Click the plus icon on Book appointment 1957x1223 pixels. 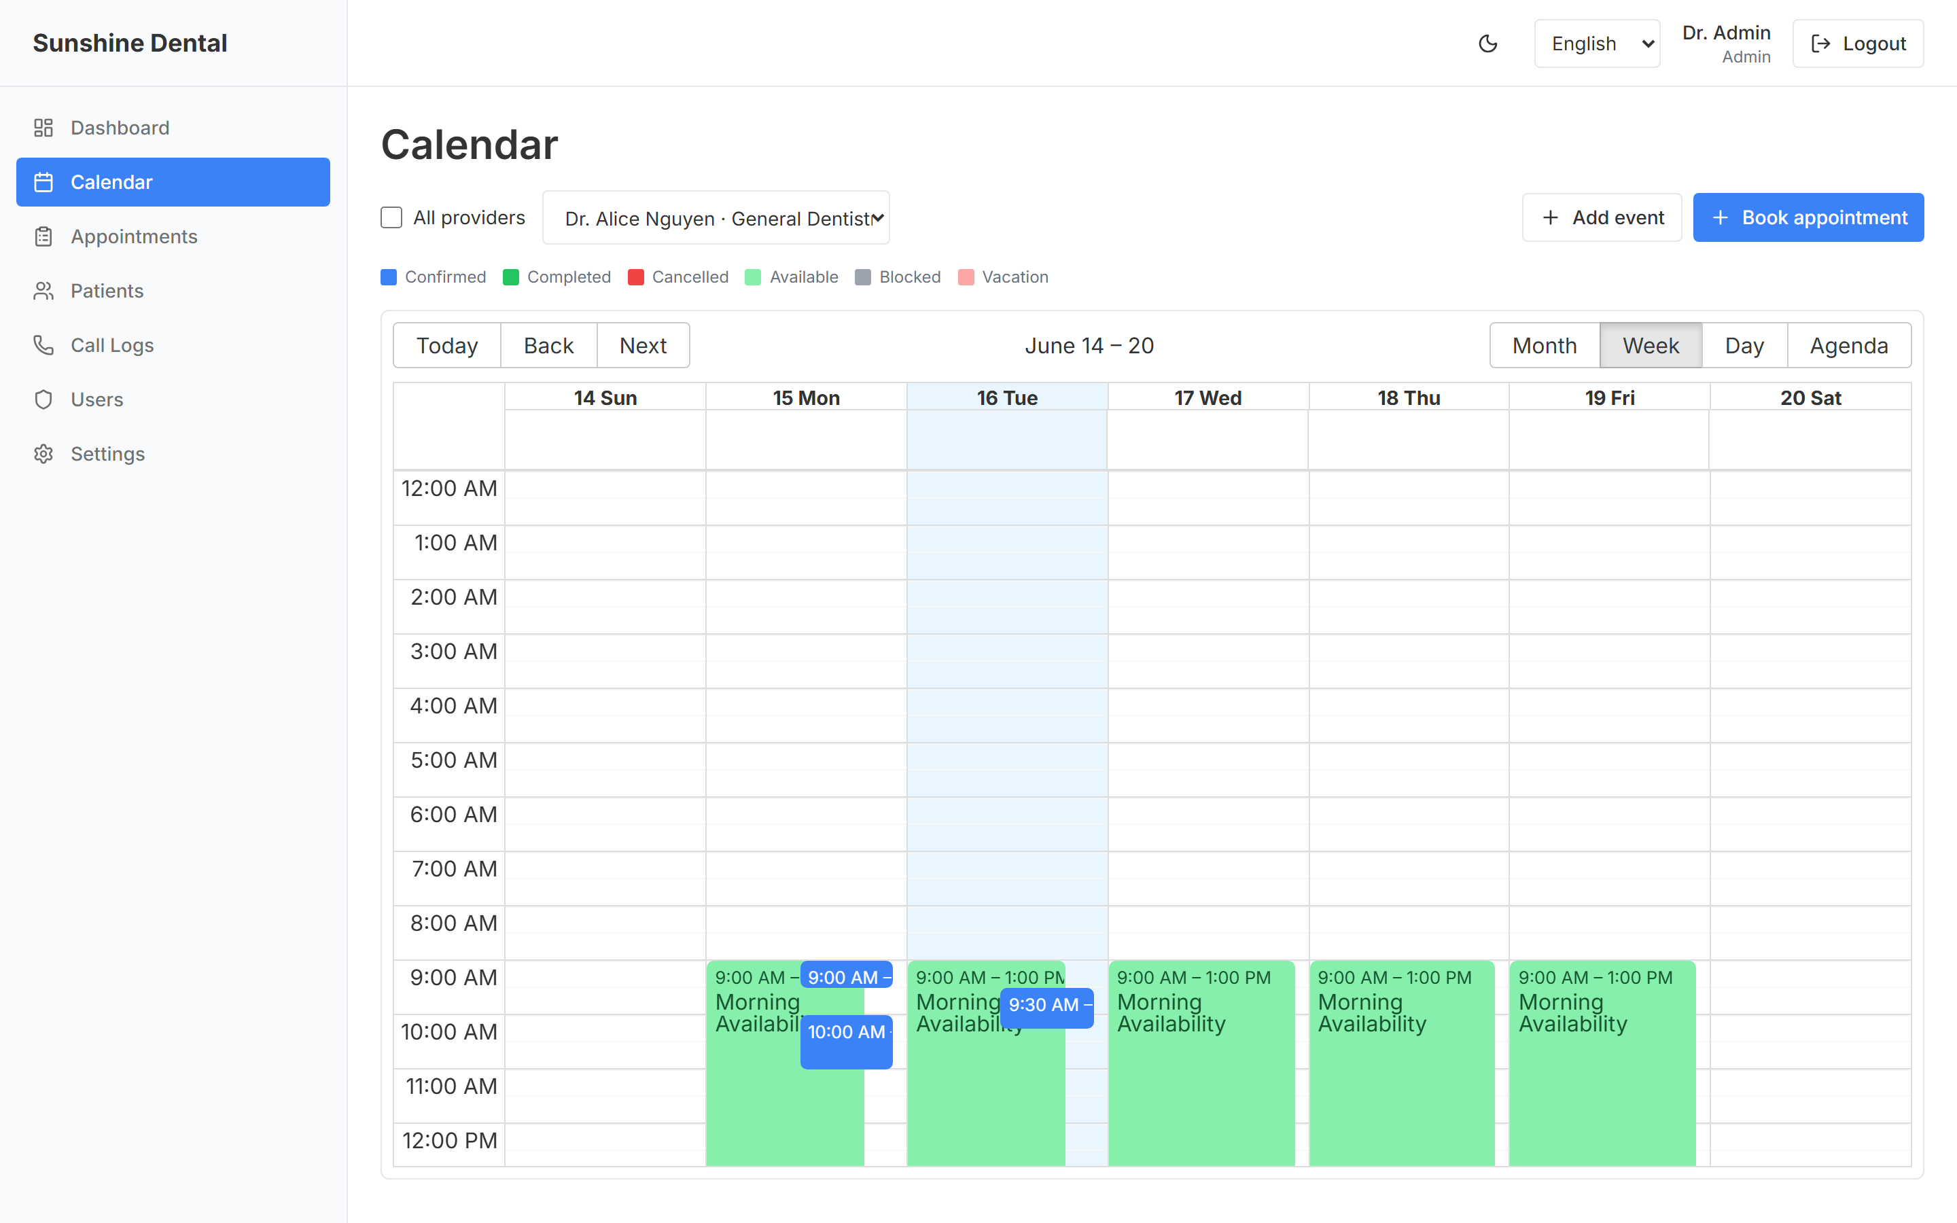tap(1720, 217)
